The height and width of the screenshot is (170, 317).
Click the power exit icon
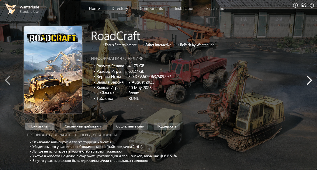tap(312, 5)
